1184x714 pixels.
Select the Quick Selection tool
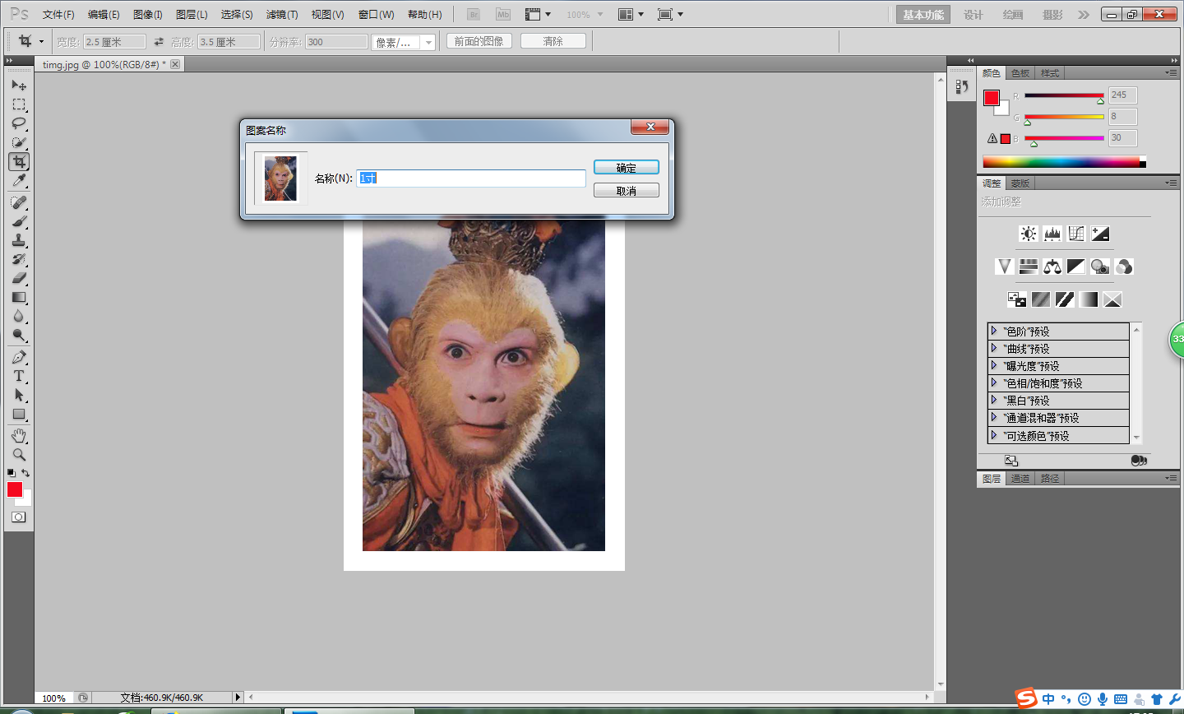19,142
